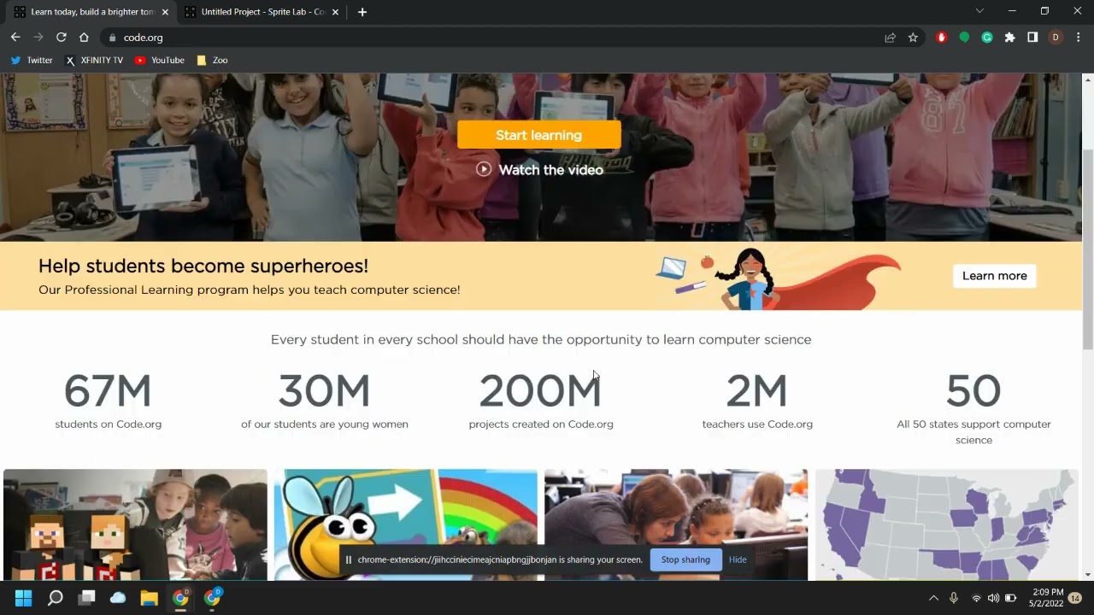Click the Start learning button
Image resolution: width=1094 pixels, height=615 pixels.
coord(538,135)
